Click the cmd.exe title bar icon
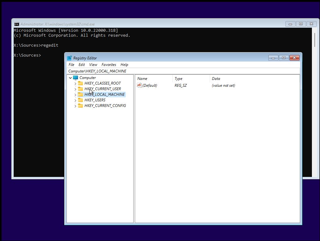320x241 pixels. (x=17, y=24)
